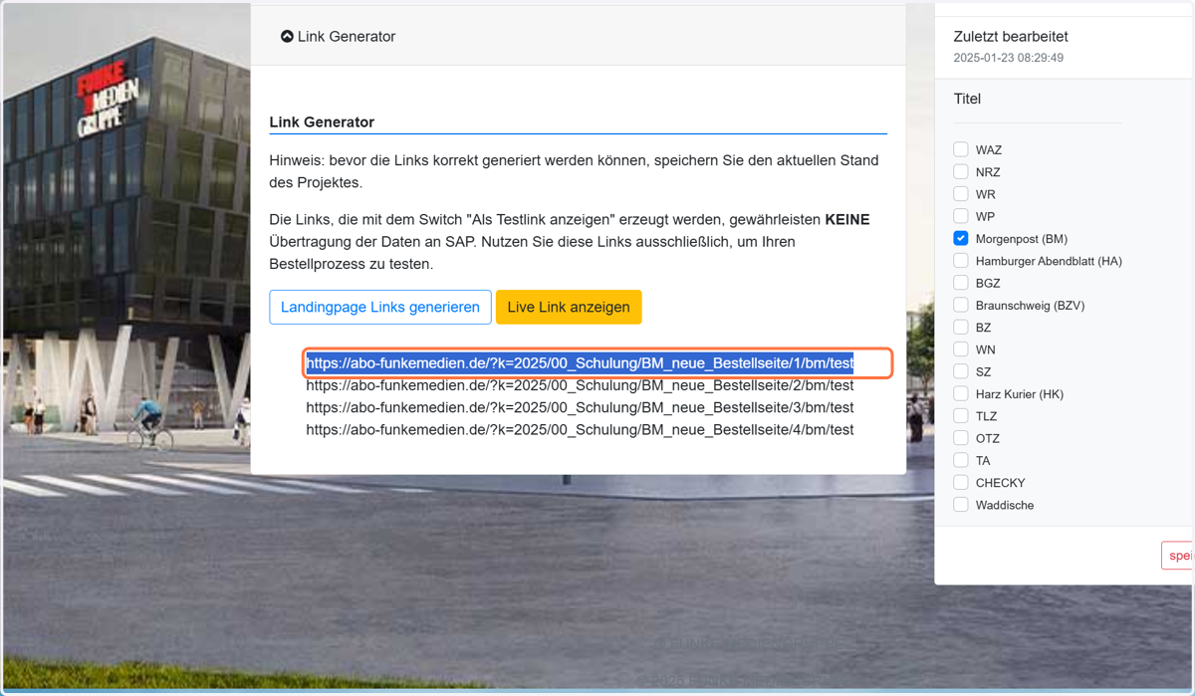Screen dimensions: 1195x696
Task: Check the WP checkbox
Action: coord(961,216)
